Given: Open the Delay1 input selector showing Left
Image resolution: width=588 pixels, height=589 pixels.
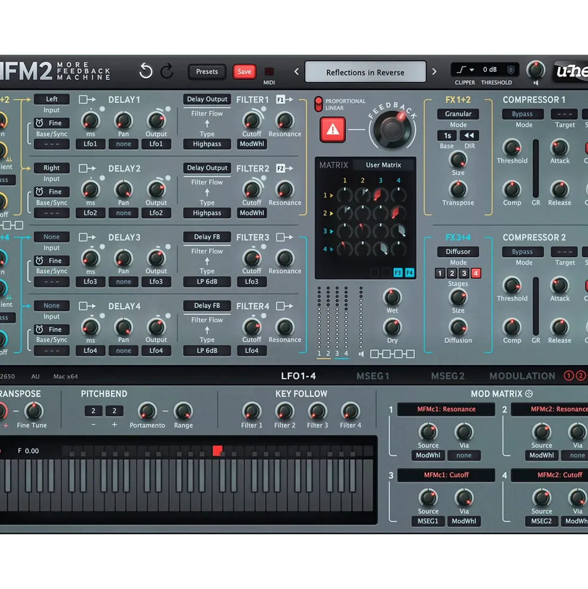Looking at the screenshot, I should 52,99.
